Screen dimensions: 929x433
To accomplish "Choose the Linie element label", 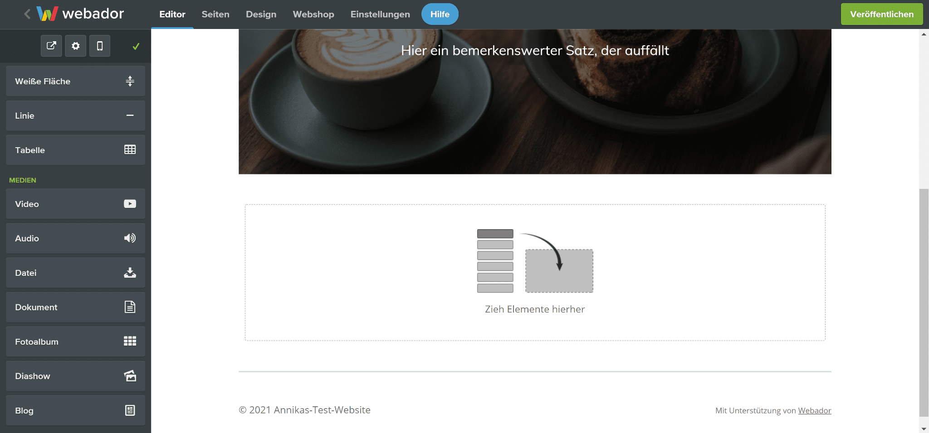I will [x=24, y=116].
